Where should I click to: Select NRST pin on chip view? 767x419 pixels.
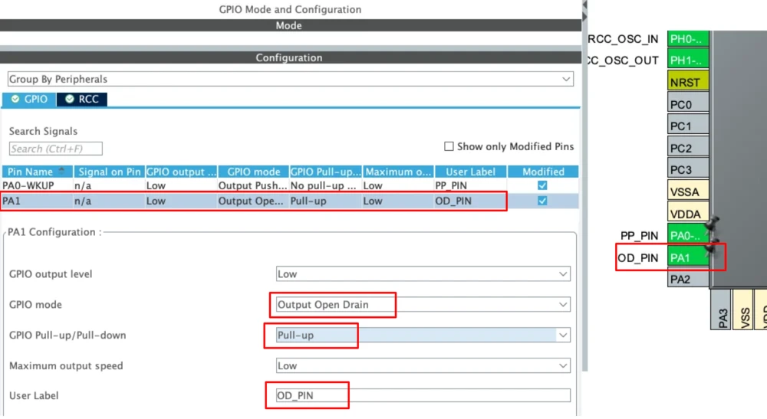pos(688,82)
